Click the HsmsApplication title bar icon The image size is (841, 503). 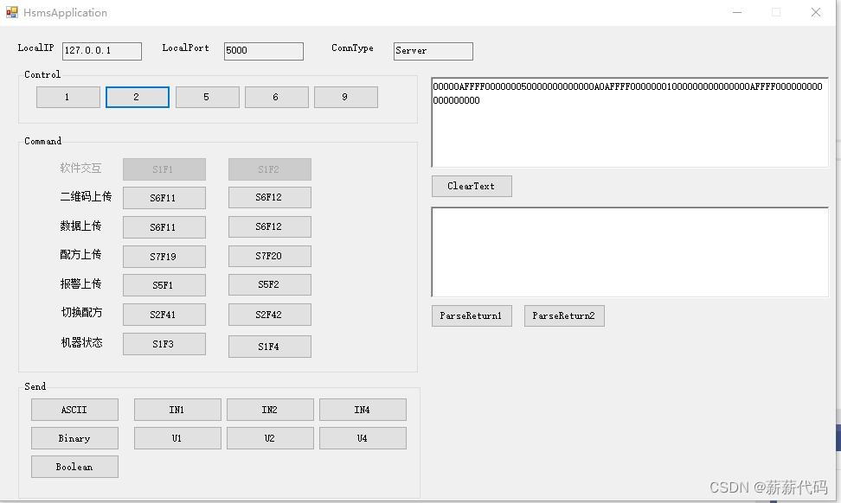(12, 12)
